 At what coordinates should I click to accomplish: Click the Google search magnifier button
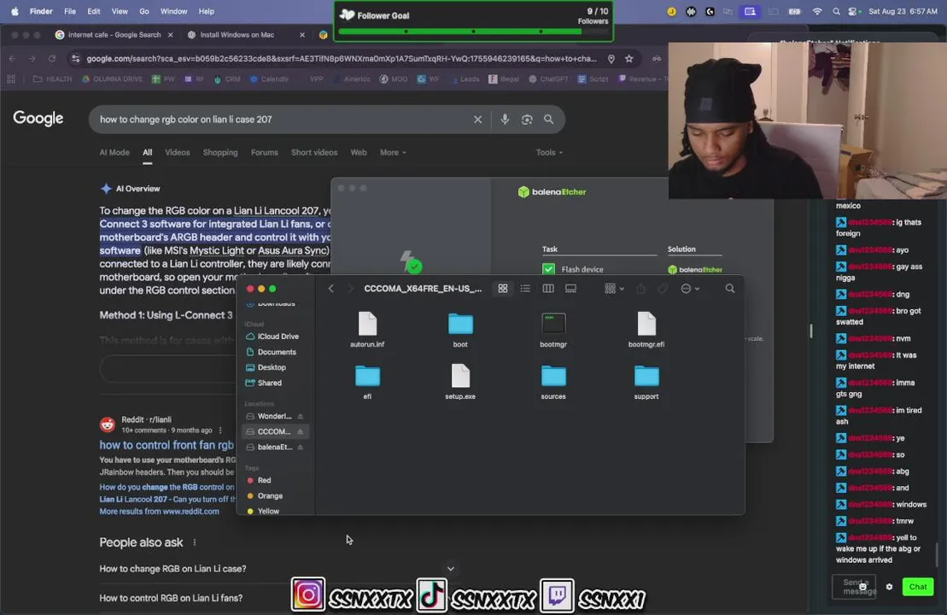548,120
